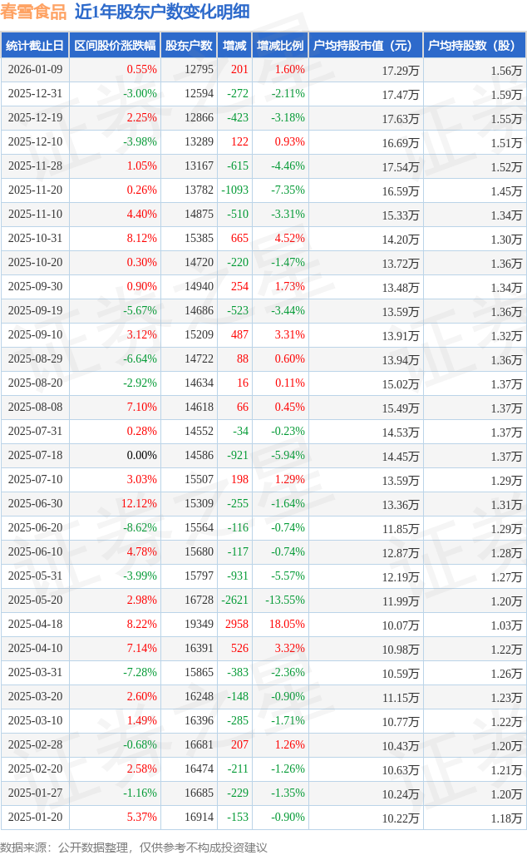
Task: Click the 春雪食品 title text
Action: (x=33, y=12)
